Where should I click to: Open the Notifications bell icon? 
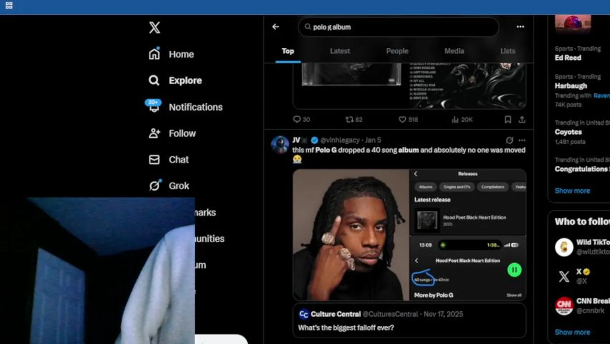click(154, 106)
